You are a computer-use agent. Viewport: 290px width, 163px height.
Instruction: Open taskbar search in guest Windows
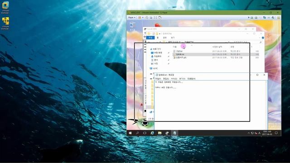(137, 133)
